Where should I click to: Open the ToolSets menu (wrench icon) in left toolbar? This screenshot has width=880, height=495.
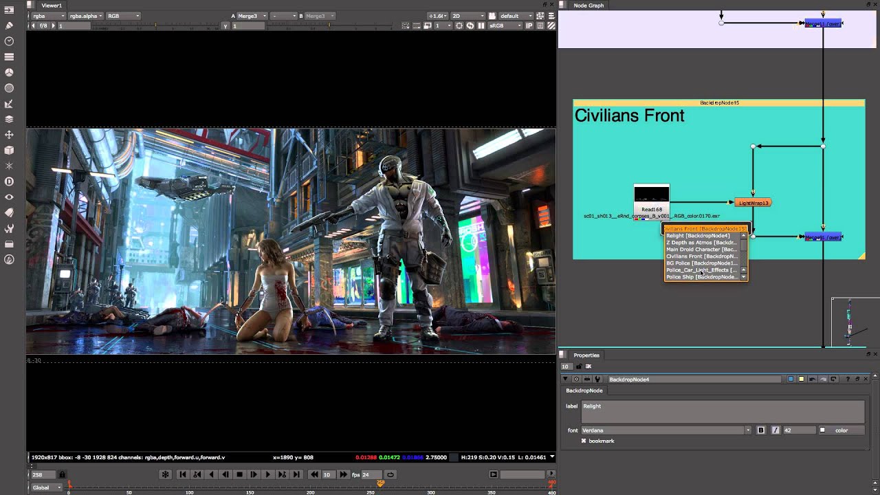point(9,228)
